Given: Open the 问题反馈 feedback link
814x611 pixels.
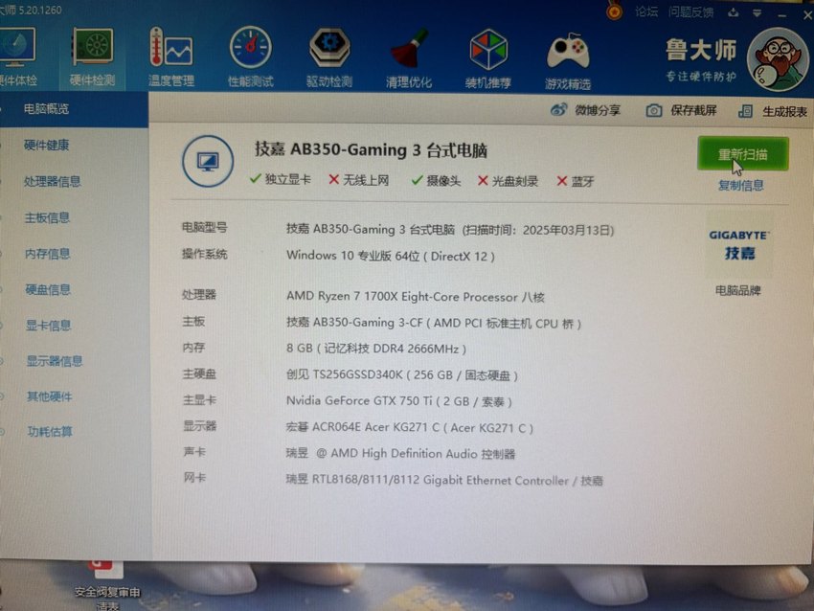Looking at the screenshot, I should (691, 11).
